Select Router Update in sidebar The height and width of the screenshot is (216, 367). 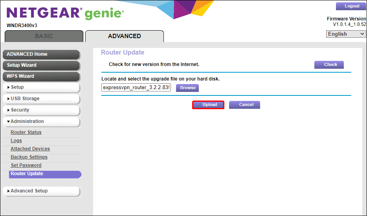tap(45, 174)
